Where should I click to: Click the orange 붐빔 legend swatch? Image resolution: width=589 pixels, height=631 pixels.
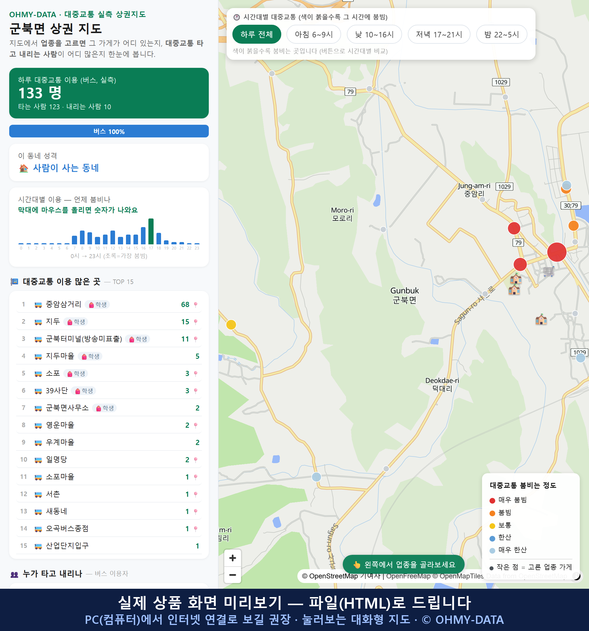[x=492, y=513]
